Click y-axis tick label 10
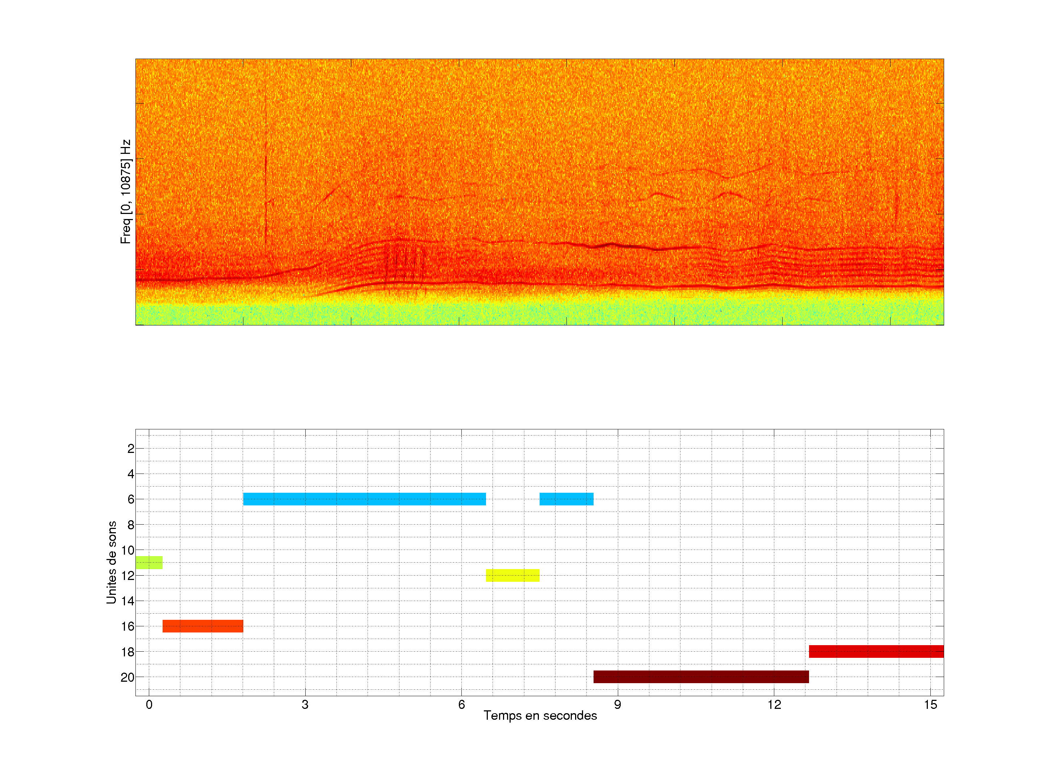Viewport: 1043px width, 782px height. coord(127,550)
